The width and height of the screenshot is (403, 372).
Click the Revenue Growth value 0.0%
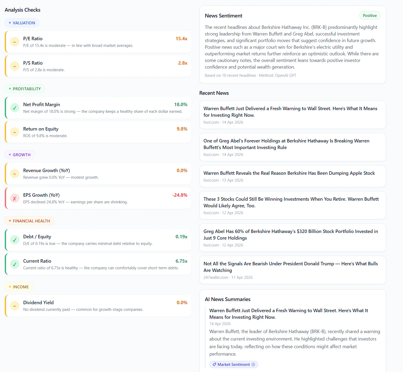[x=182, y=171]
